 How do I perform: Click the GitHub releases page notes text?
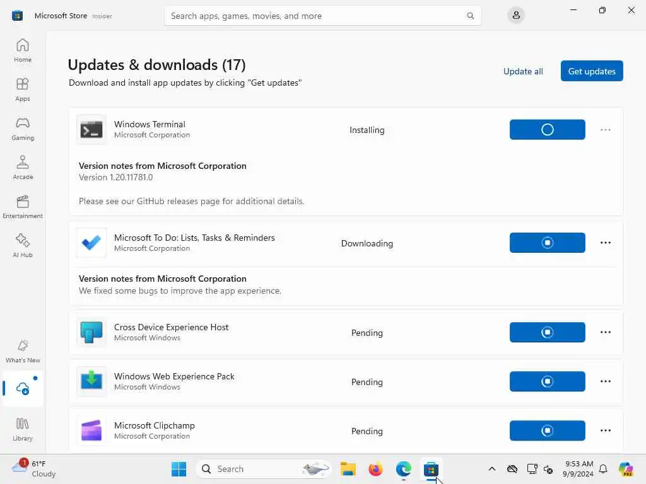click(x=192, y=201)
